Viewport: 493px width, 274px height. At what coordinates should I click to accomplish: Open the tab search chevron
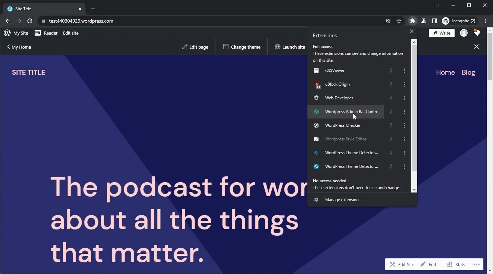[x=437, y=5]
